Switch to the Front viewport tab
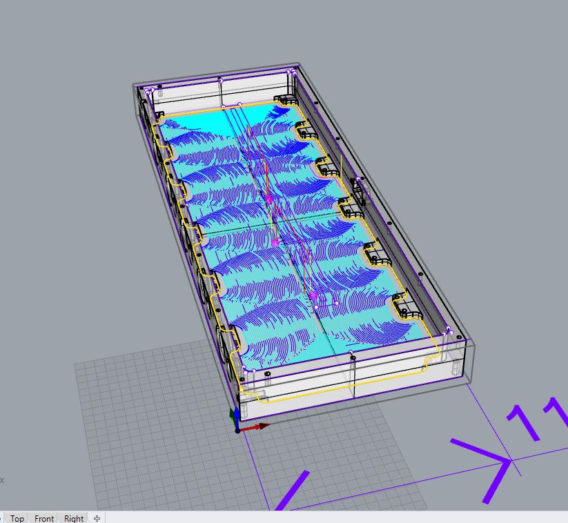568x523 pixels. 44,518
